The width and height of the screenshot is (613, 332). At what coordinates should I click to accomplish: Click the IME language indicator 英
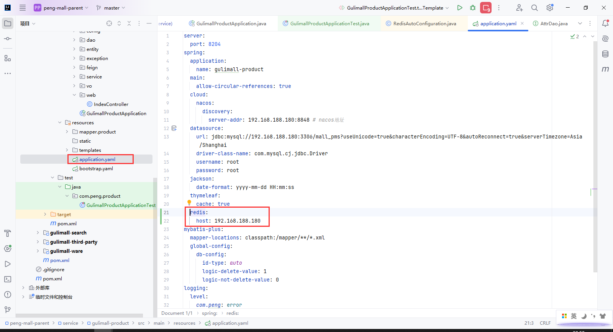coord(574,316)
